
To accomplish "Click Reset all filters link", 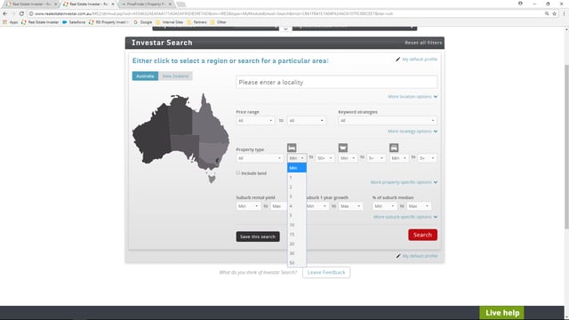I will (423, 43).
